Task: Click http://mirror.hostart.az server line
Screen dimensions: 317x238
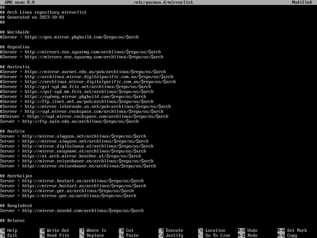Action: pos(72,181)
